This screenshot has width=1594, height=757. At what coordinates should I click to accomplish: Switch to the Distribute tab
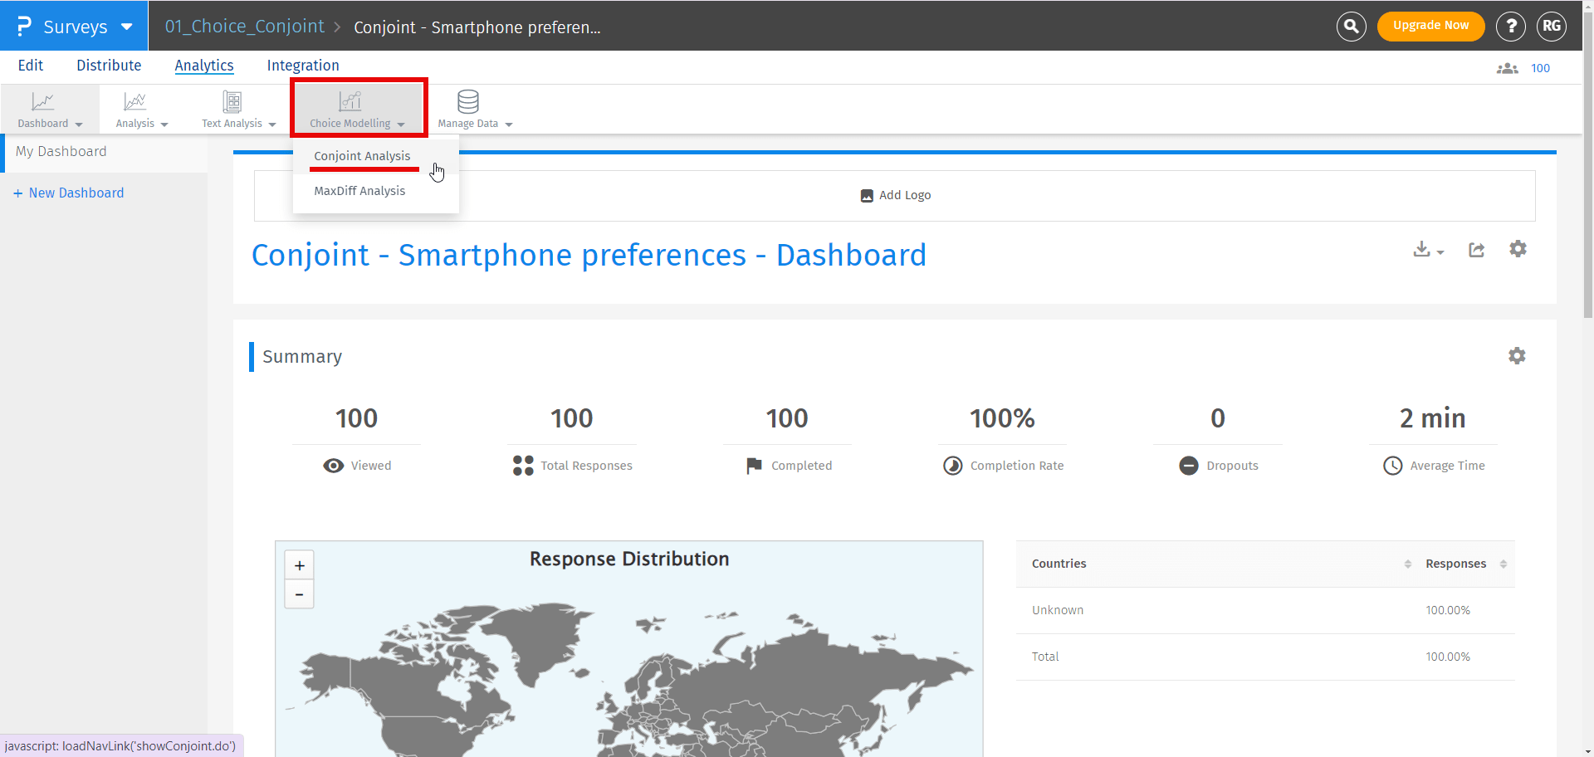pos(109,66)
